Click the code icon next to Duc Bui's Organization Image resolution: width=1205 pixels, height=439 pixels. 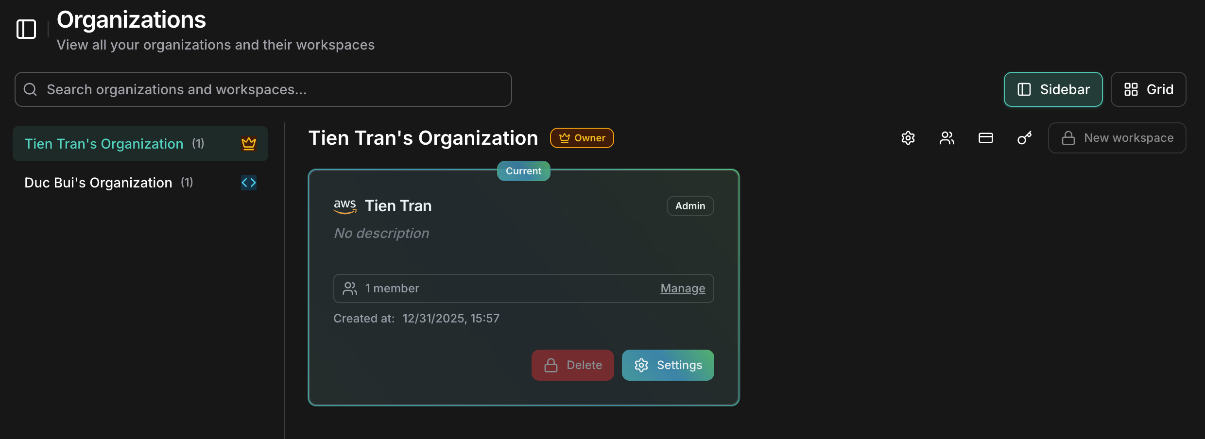[x=248, y=183]
